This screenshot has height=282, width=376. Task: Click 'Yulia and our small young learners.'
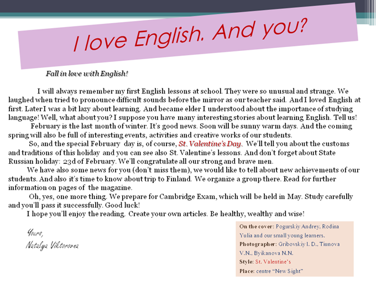click(282, 236)
